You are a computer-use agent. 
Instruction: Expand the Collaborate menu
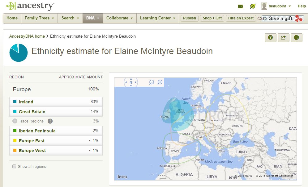point(120,18)
